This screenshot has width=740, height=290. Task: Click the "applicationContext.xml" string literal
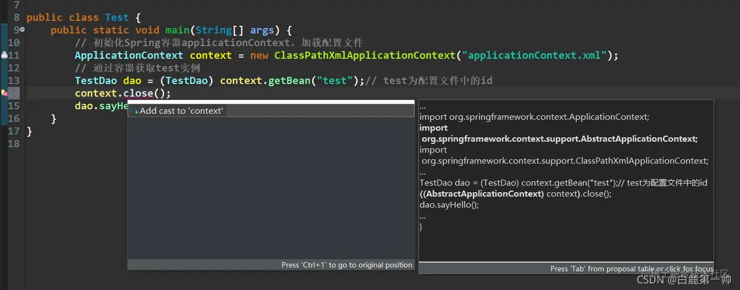pyautogui.click(x=535, y=55)
